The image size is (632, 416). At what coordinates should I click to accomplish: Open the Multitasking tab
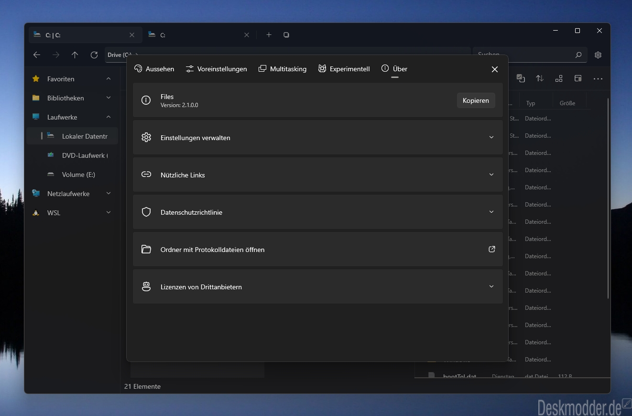click(283, 69)
